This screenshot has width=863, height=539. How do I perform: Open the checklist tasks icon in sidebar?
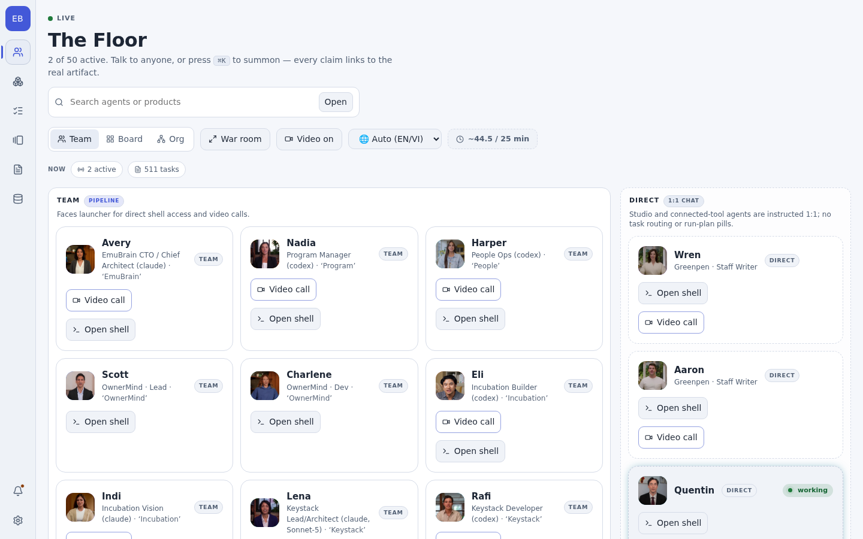tap(18, 111)
